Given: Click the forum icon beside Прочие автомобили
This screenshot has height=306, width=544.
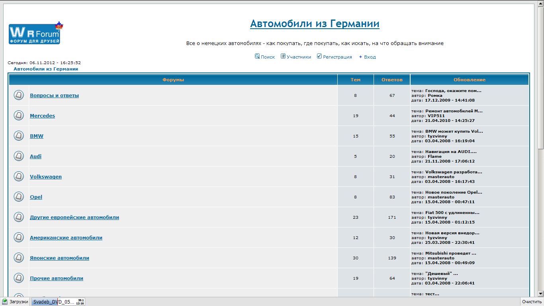Looking at the screenshot, I should (x=19, y=278).
